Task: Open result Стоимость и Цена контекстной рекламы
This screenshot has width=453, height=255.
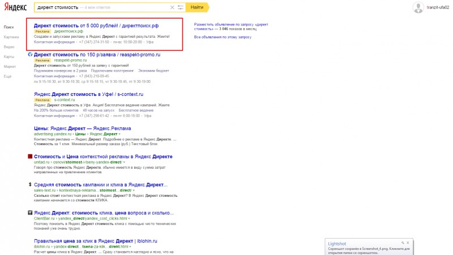Action: (x=103, y=157)
